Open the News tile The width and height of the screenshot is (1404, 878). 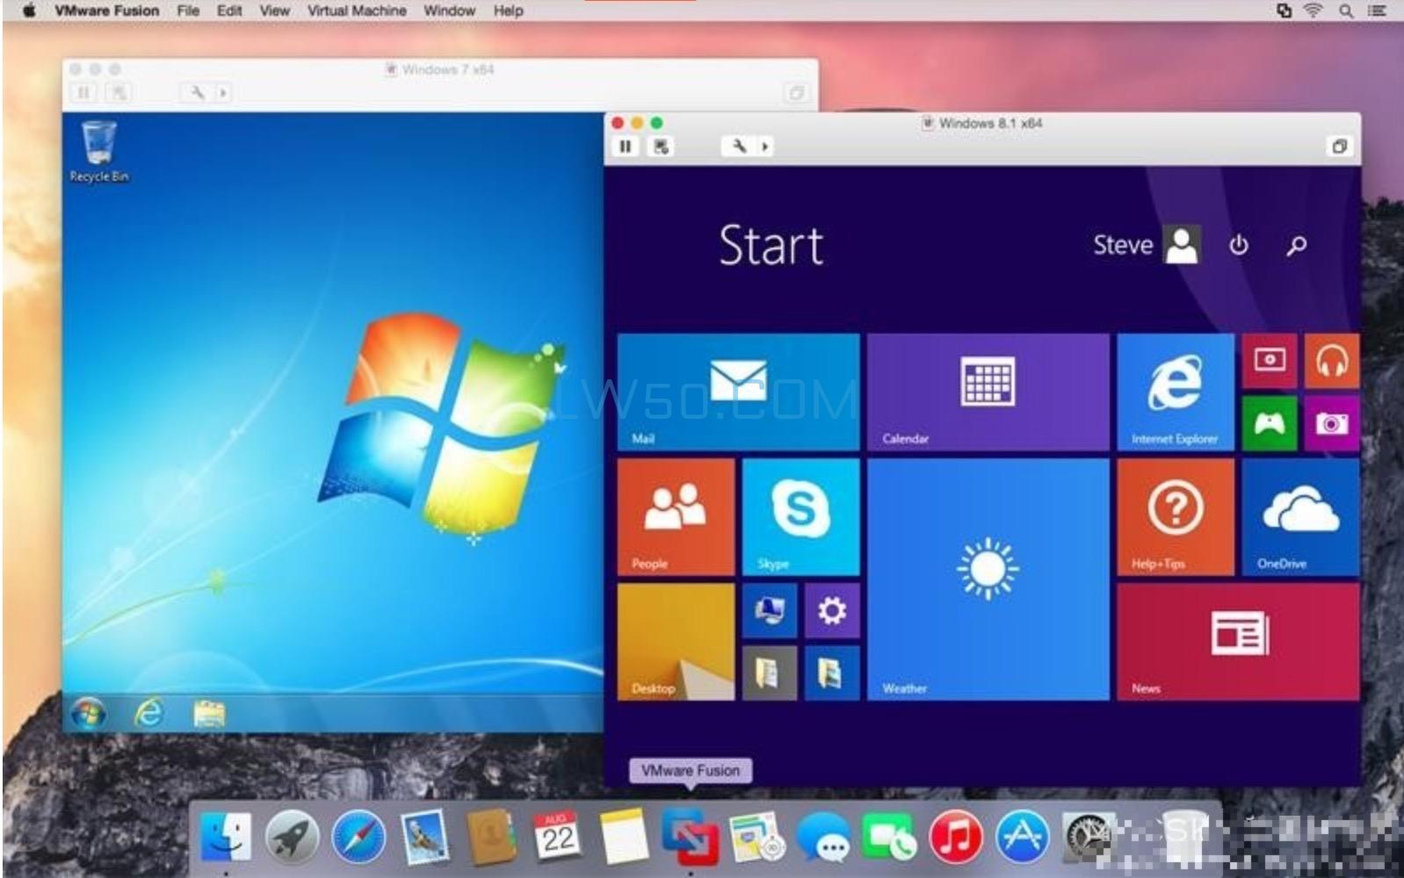(1238, 642)
